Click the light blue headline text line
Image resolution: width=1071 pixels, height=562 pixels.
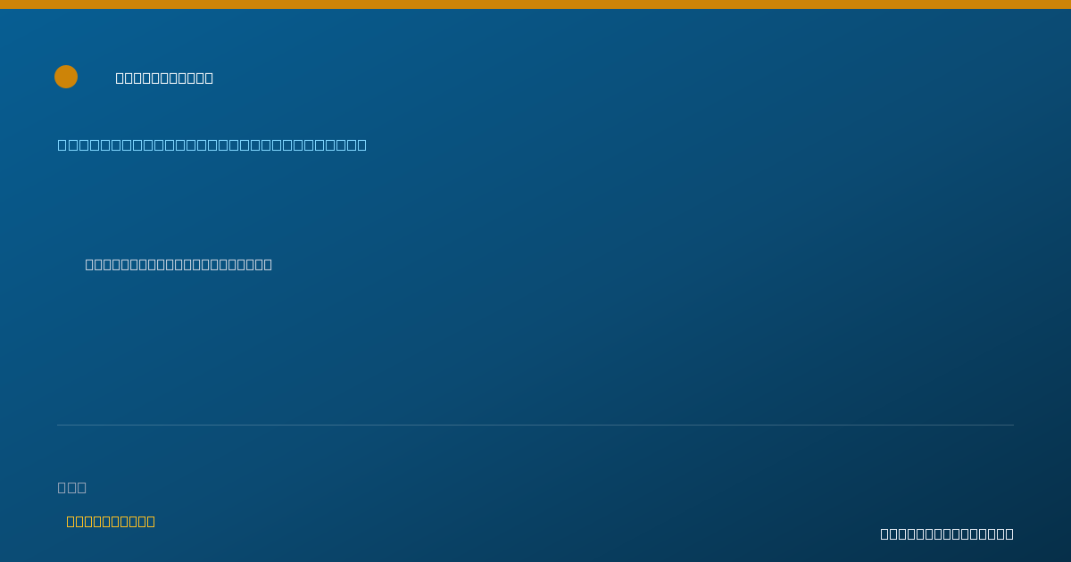[x=212, y=145]
